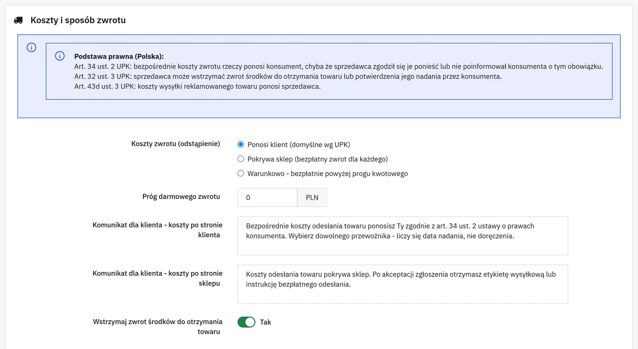Click the 'Wstrzymaj zwrot środków do otrzymania towaru' label
638x349 pixels.
(x=158, y=326)
